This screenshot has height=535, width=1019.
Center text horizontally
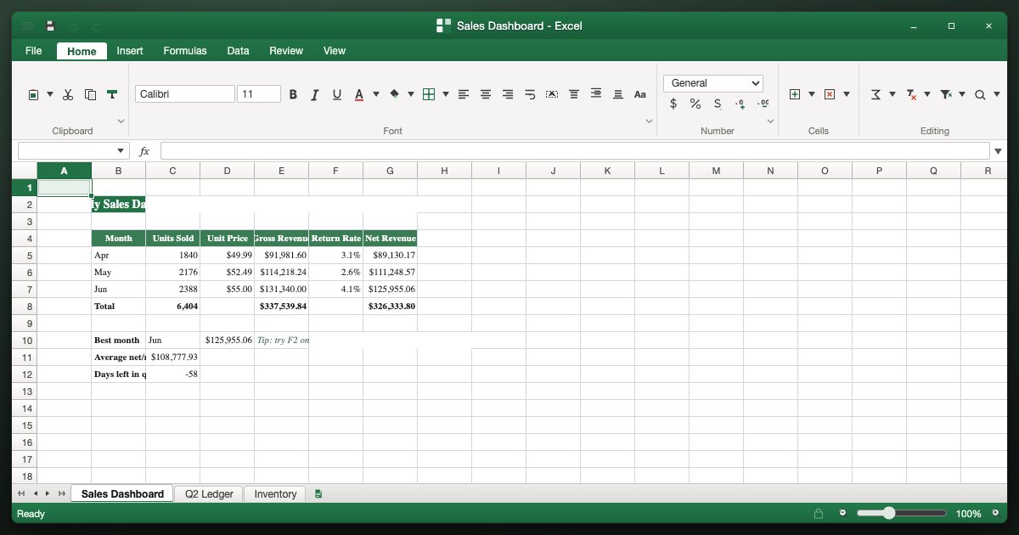click(x=486, y=94)
